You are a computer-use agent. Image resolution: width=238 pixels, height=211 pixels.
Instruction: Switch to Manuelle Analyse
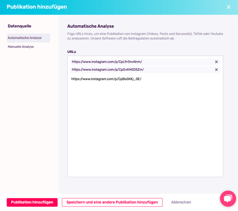21,46
